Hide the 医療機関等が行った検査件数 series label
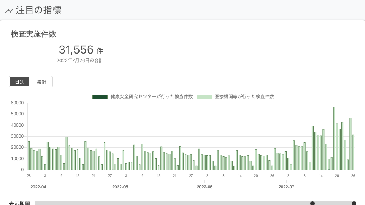Viewport: 365px width, 205px height. tap(244, 96)
